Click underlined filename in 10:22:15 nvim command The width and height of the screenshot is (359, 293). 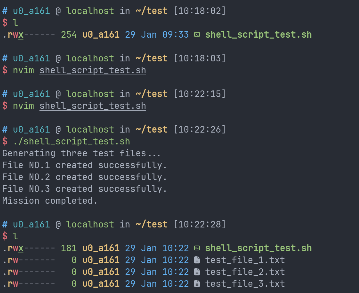(x=93, y=106)
